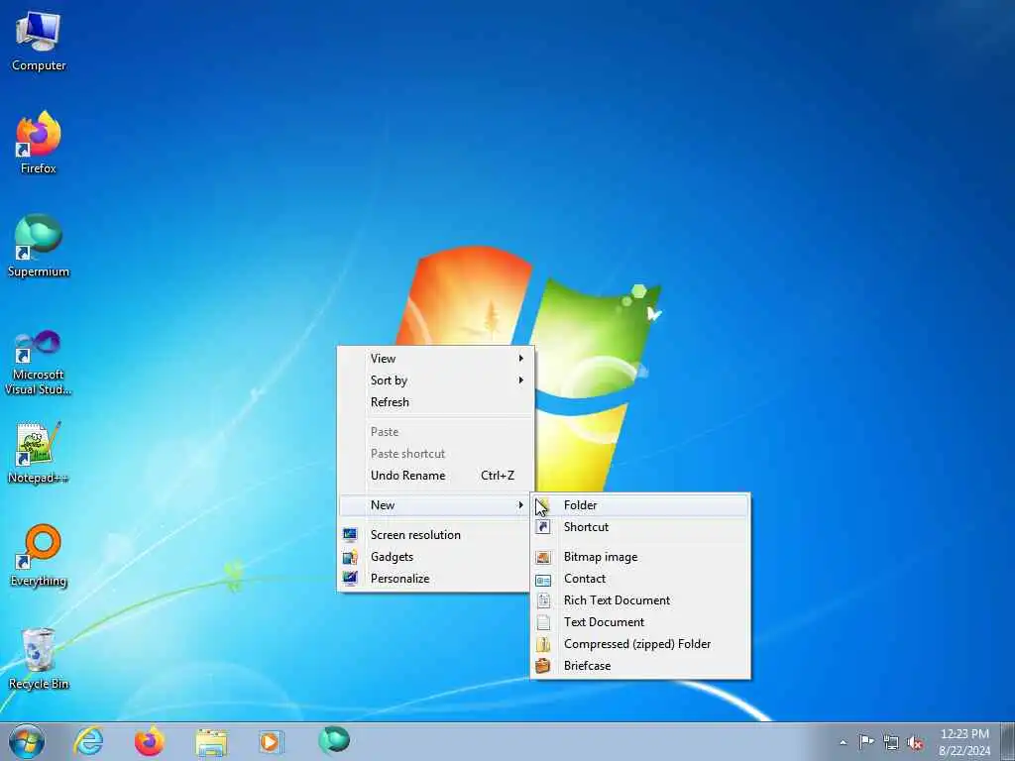This screenshot has height=761, width=1015.
Task: Select the Notepad++ desktop shortcut
Action: click(x=39, y=452)
